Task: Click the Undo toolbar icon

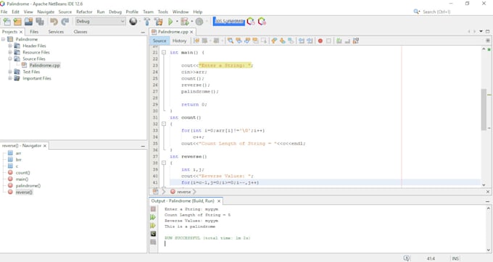Action: [54, 21]
